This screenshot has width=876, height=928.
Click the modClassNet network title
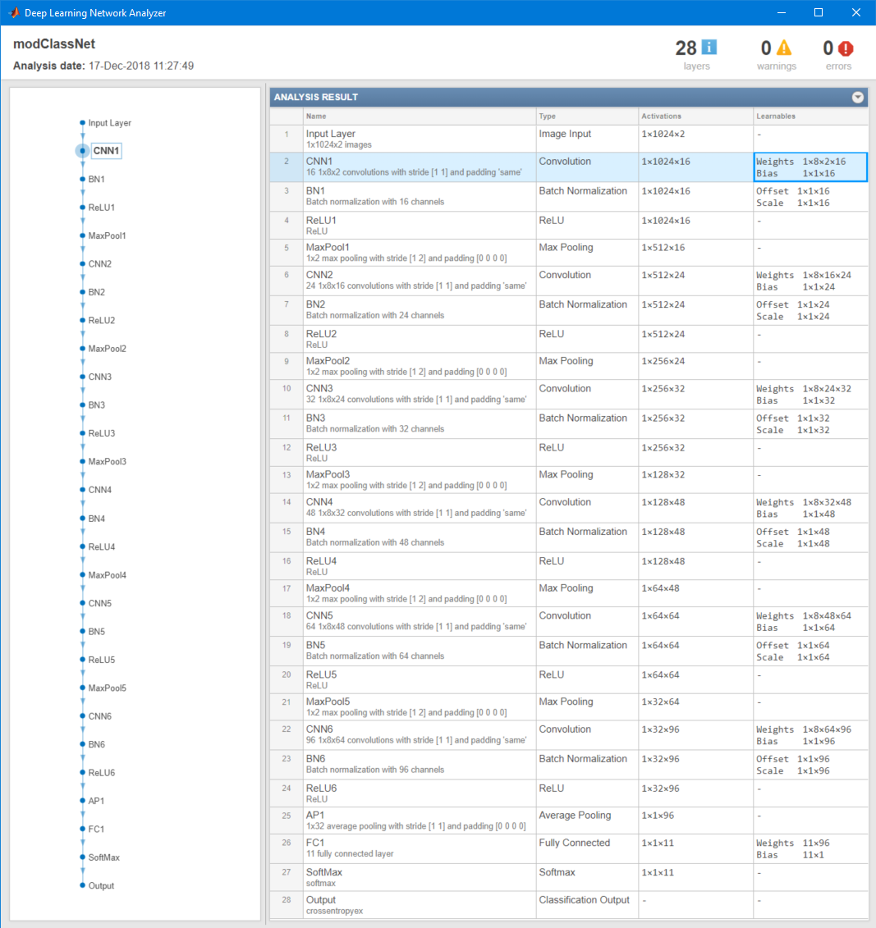[x=54, y=43]
